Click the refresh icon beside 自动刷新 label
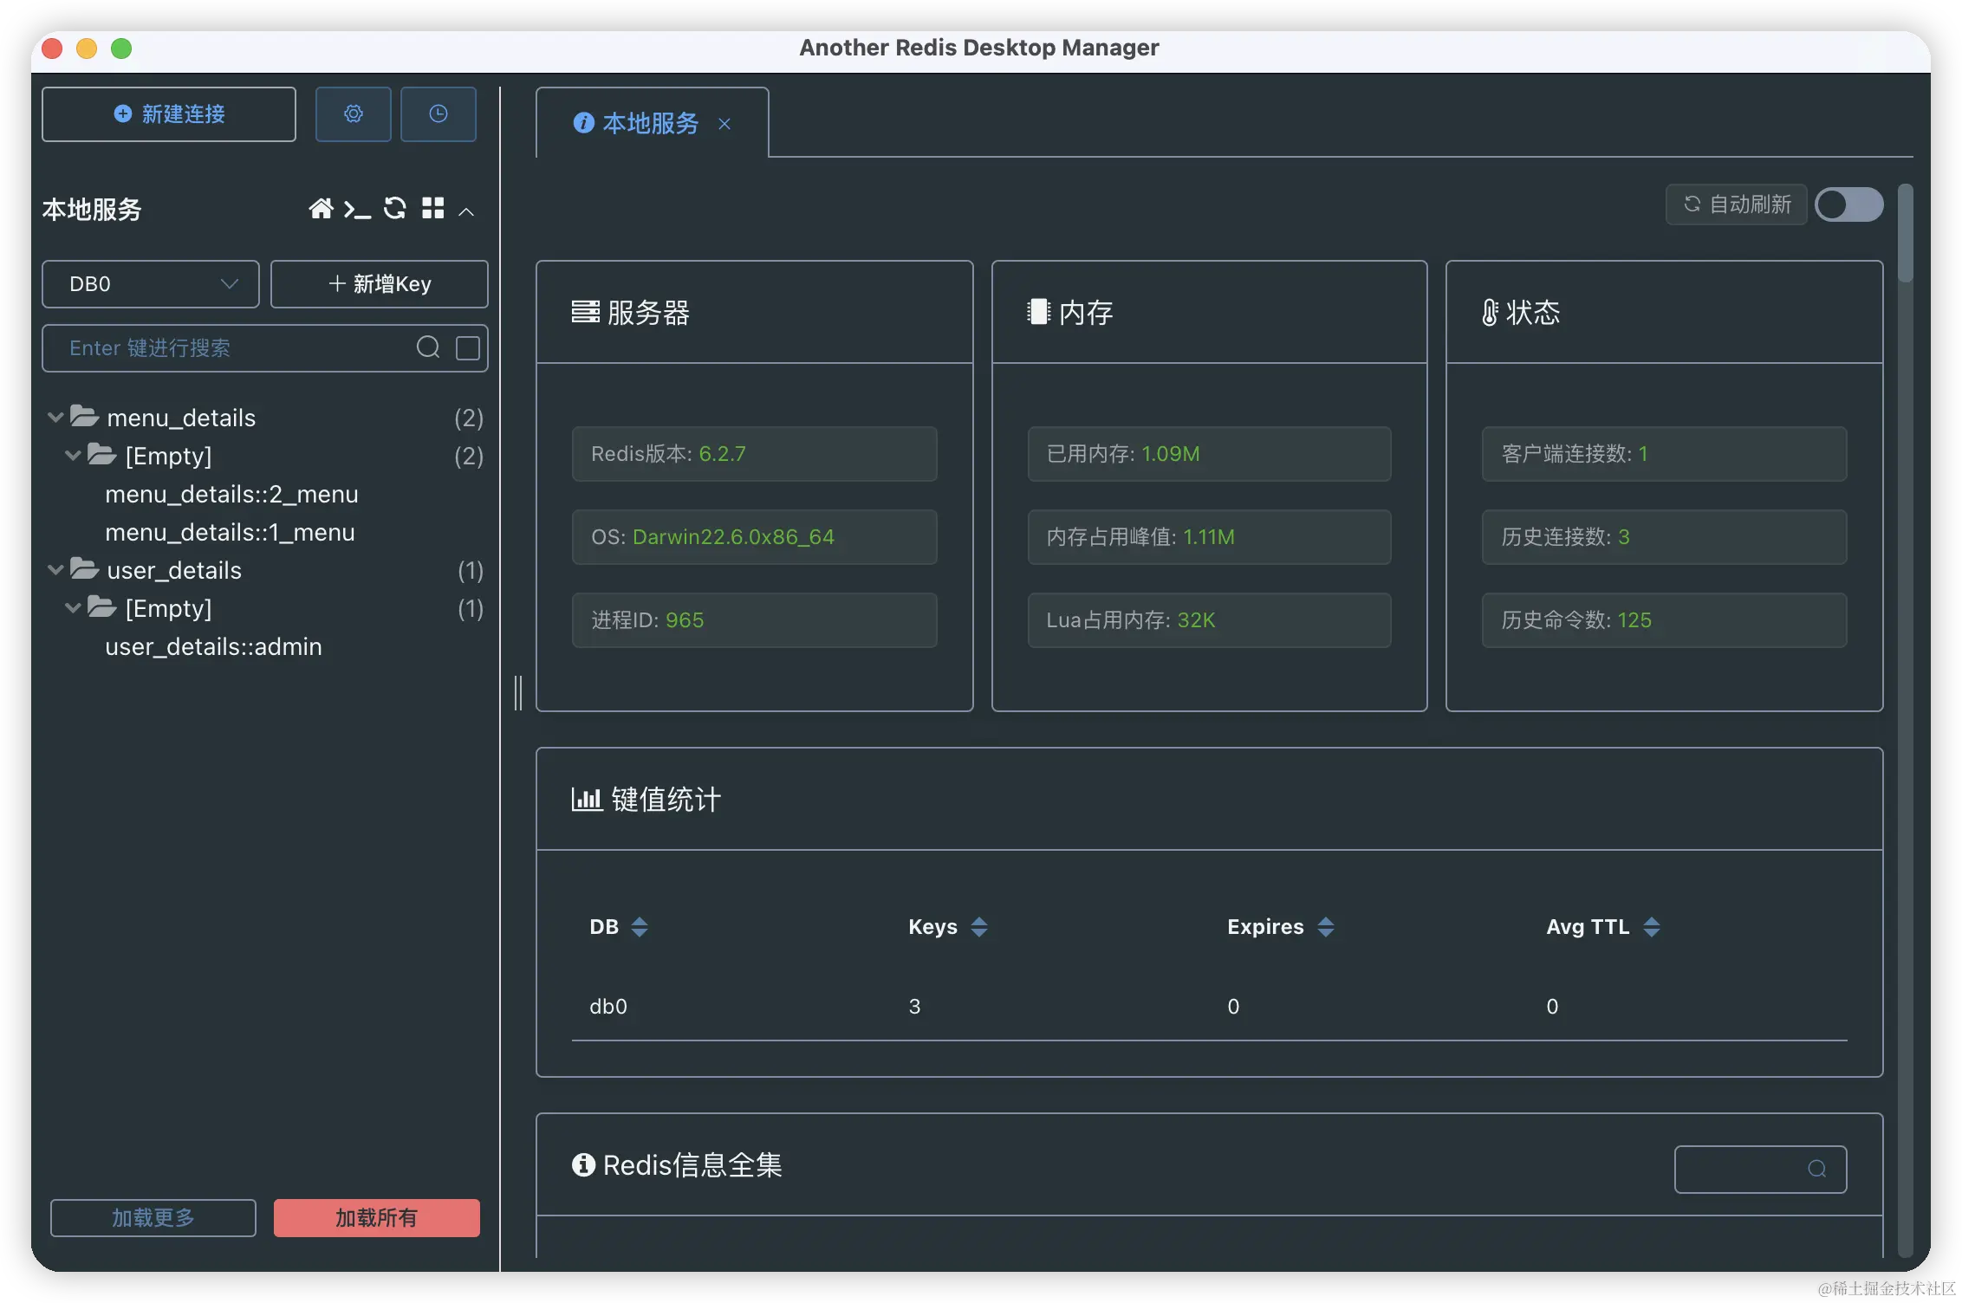Image resolution: width=1962 pixels, height=1303 pixels. (x=1692, y=204)
